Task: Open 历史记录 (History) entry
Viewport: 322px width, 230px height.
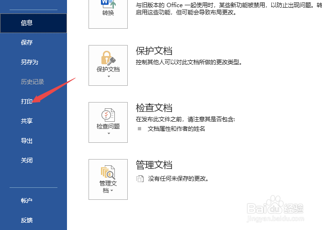Action: pyautogui.click(x=33, y=82)
